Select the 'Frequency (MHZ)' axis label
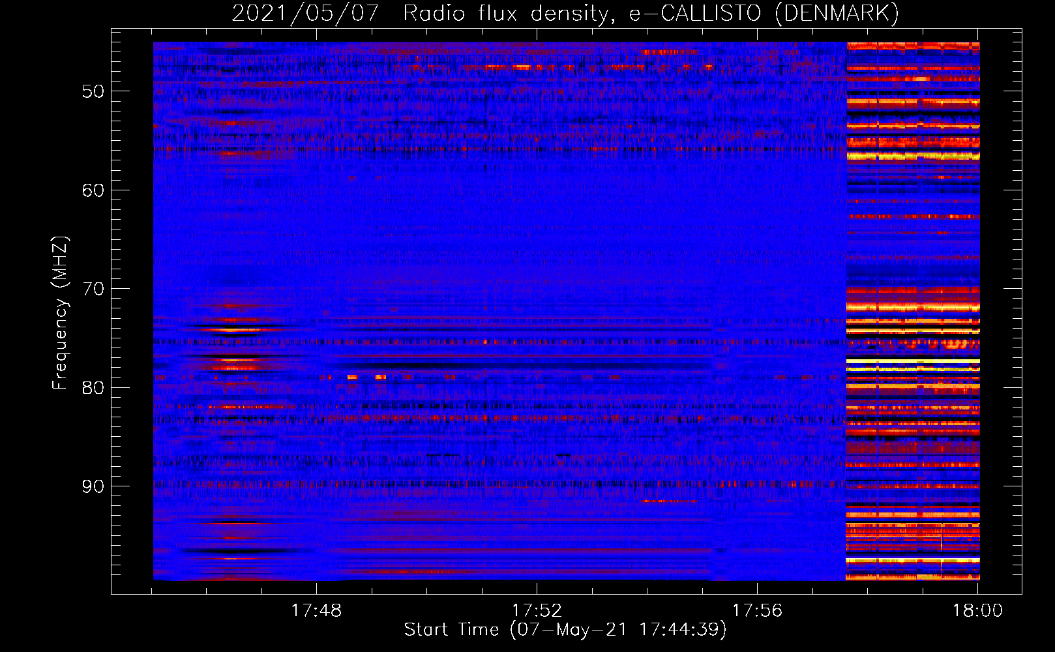1055x652 pixels. [60, 313]
